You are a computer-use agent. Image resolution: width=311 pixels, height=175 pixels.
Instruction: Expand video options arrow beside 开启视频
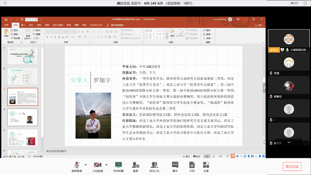pyautogui.click(x=106, y=164)
